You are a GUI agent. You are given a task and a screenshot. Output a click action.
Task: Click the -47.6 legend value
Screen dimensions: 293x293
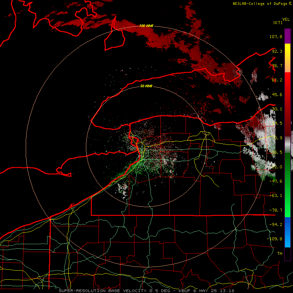point(276,181)
